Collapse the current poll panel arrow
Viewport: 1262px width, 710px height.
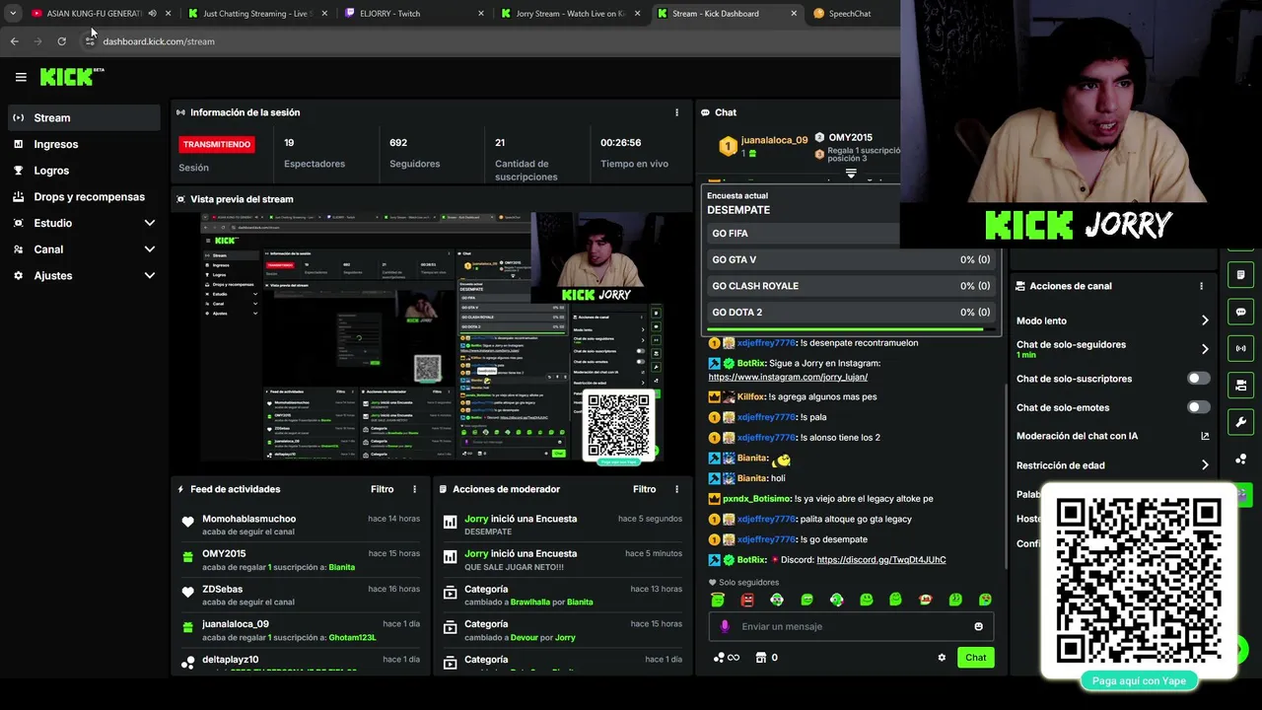point(851,174)
